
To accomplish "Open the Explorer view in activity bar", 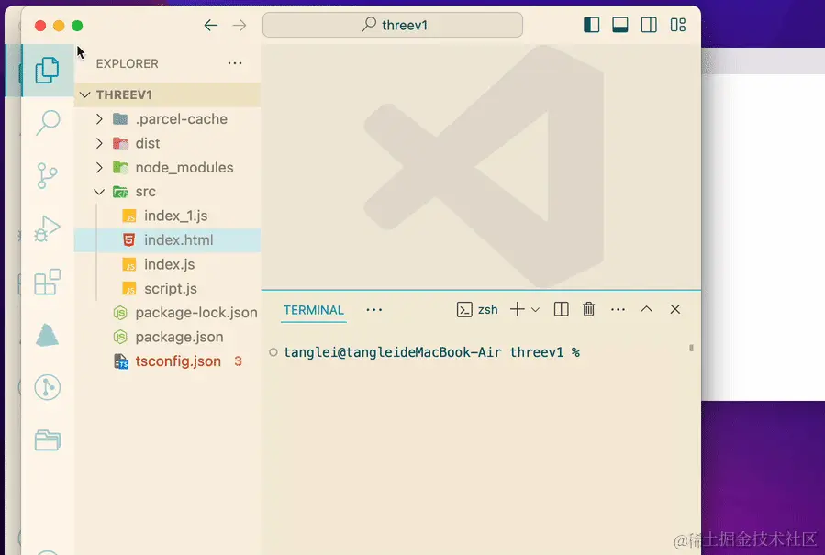I will (48, 71).
